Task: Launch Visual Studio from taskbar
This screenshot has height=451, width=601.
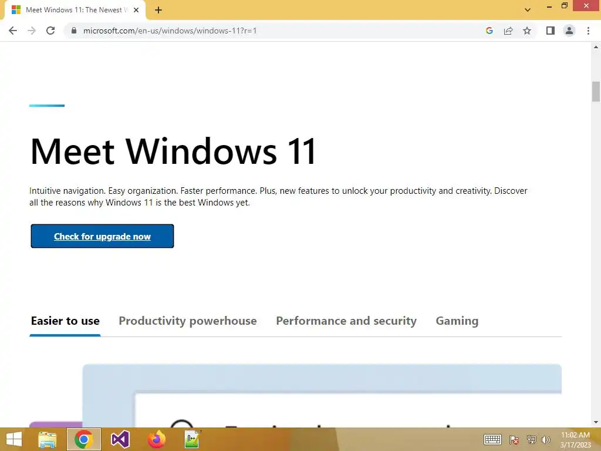Action: [120, 439]
